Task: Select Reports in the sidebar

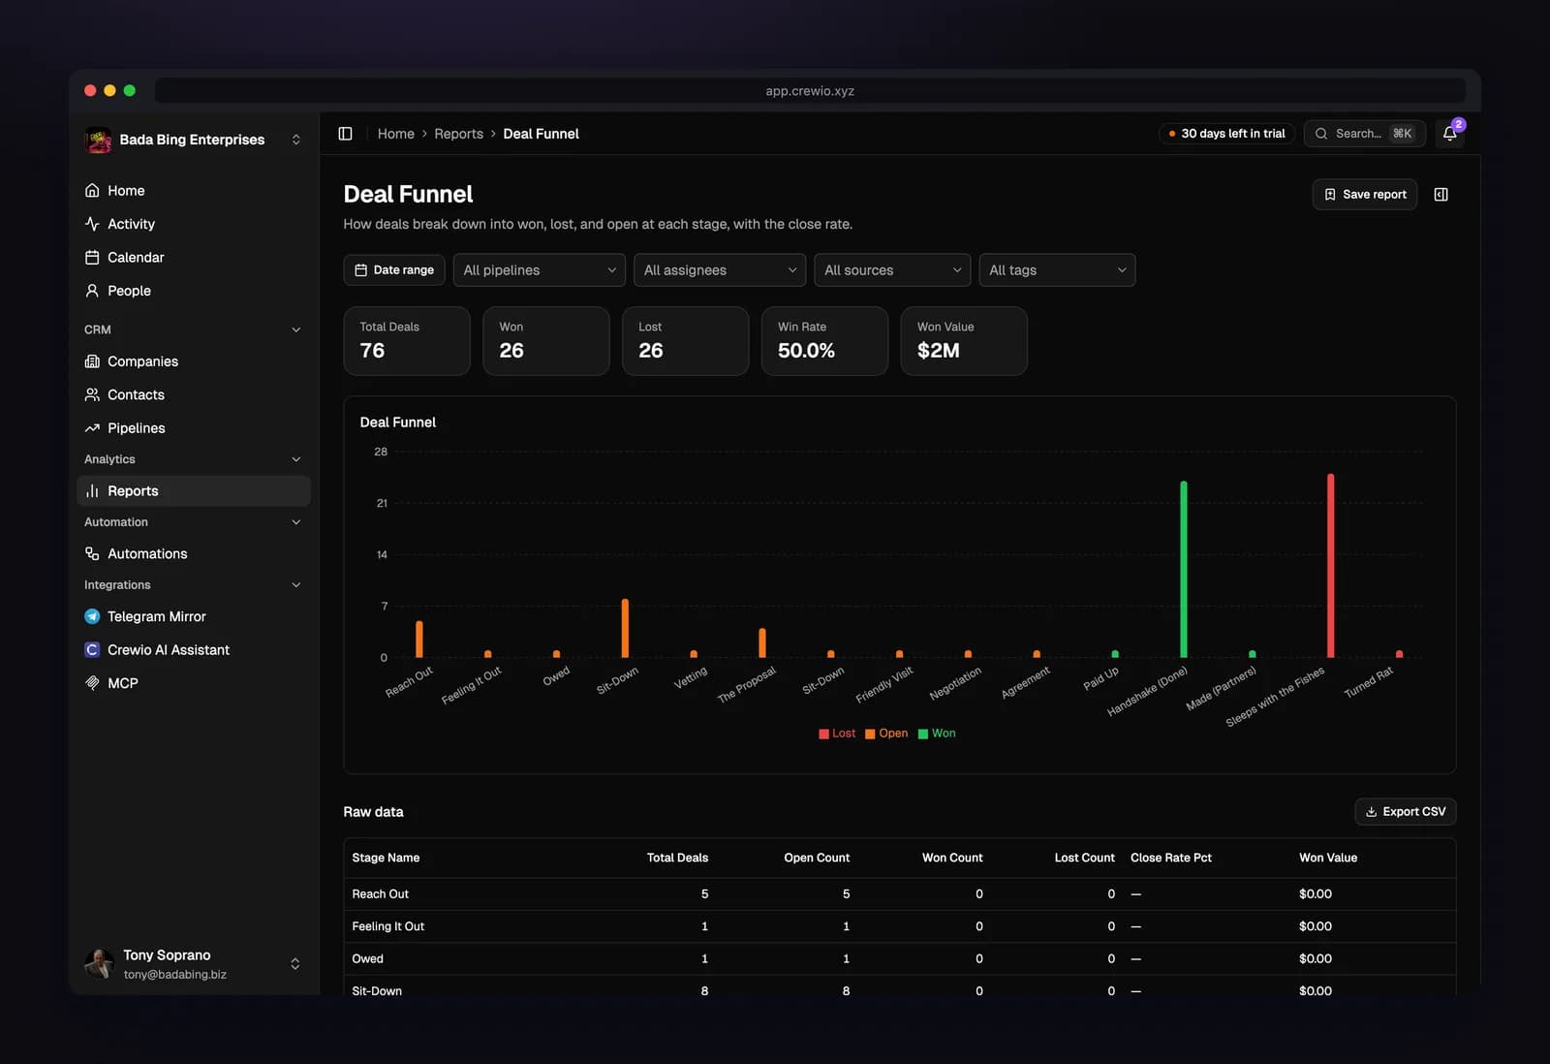Action: [x=194, y=491]
